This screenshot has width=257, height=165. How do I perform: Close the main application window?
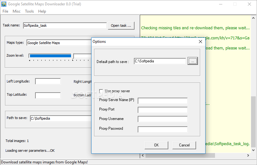249,4
